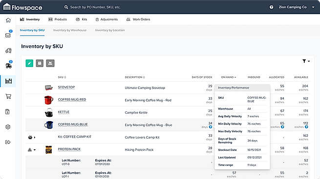The height and width of the screenshot is (179, 320).
Task: Click the Lot Number LOT-1 row
Action: click(168, 174)
